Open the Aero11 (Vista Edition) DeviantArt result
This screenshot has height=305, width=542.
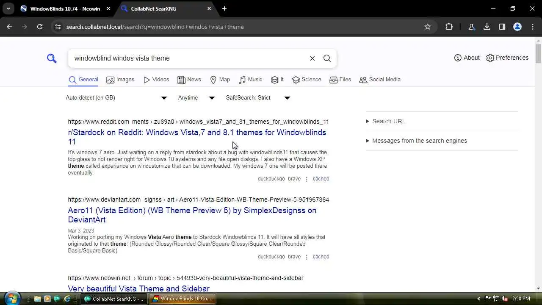tap(192, 215)
